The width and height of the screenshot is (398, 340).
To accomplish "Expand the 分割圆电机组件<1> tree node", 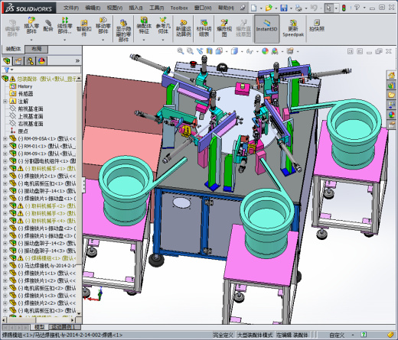I will [5, 161].
